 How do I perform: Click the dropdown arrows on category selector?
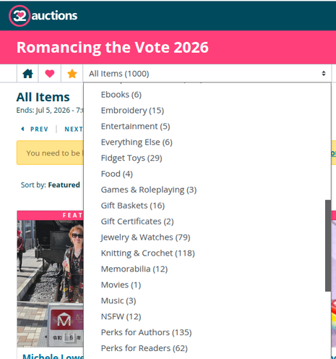324,74
